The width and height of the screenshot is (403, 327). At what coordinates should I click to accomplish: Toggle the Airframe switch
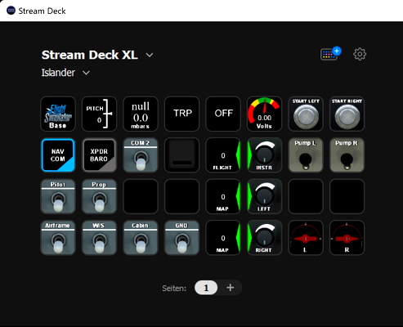pyautogui.click(x=58, y=238)
